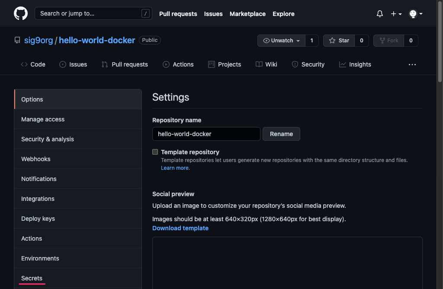Click the social preview image area
This screenshot has height=289, width=443.
point(287,263)
